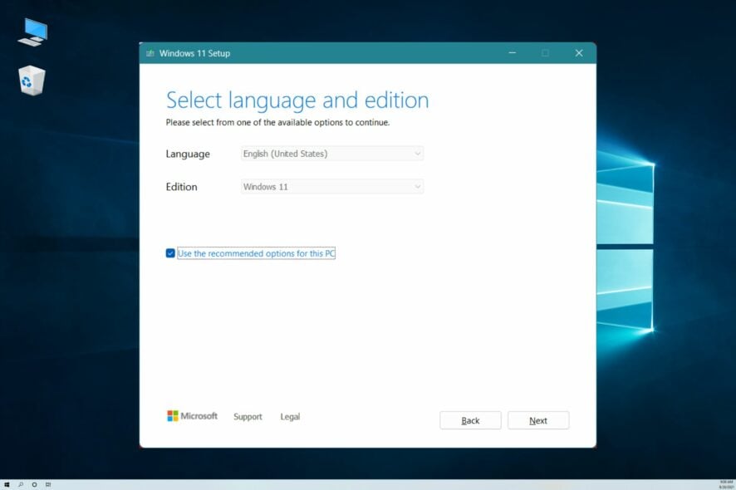This screenshot has height=490, width=736.
Task: Click the Back button
Action: point(470,420)
